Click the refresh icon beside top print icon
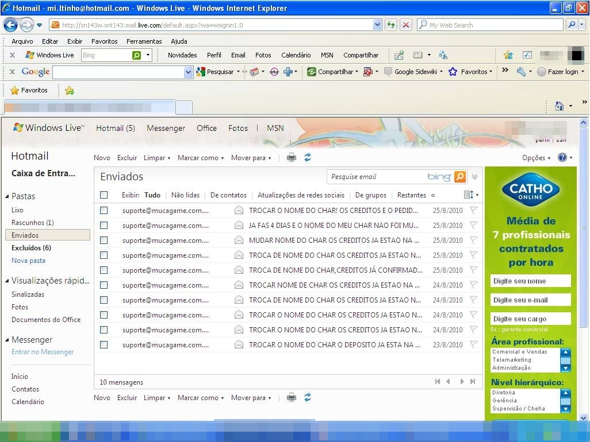 click(x=308, y=158)
